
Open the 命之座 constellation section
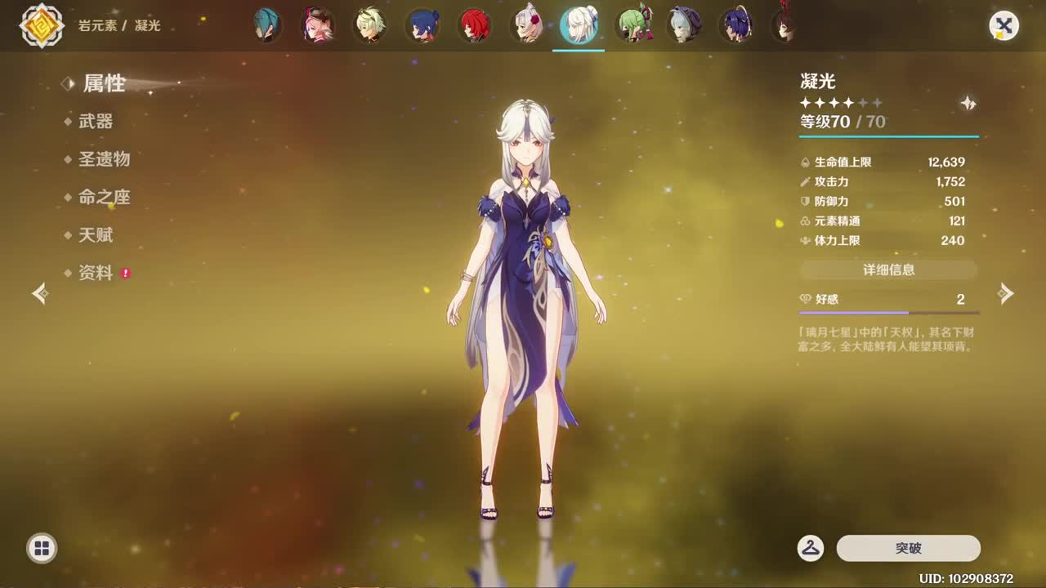coord(104,197)
